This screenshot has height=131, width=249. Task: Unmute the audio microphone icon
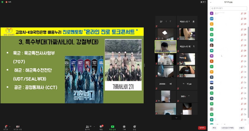pos(6,127)
